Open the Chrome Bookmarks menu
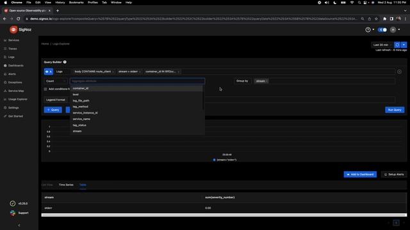Image resolution: width=410 pixels, height=230 pixels. 76,3
